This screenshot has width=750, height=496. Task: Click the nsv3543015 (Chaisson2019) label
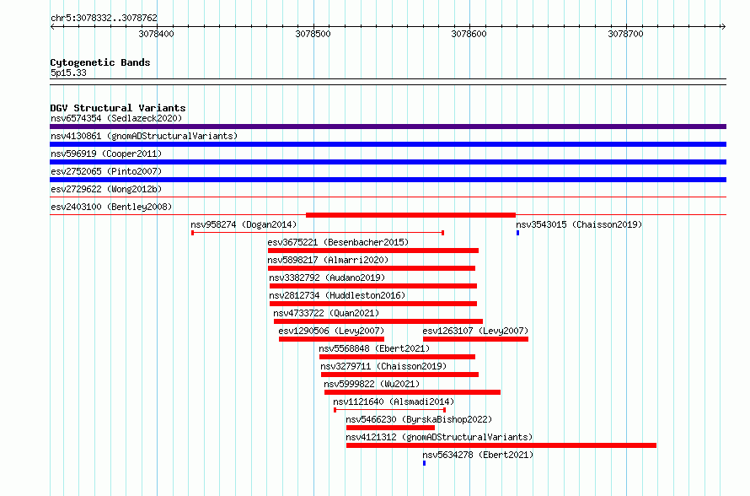(x=579, y=224)
